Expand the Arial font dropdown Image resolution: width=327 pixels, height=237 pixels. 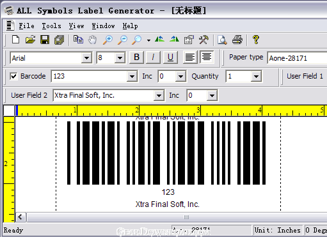point(86,58)
